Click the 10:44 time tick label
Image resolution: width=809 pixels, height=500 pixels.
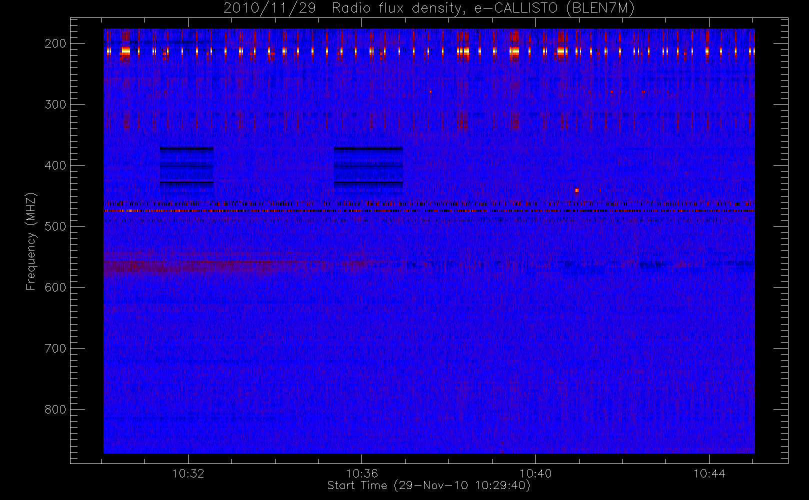click(709, 473)
